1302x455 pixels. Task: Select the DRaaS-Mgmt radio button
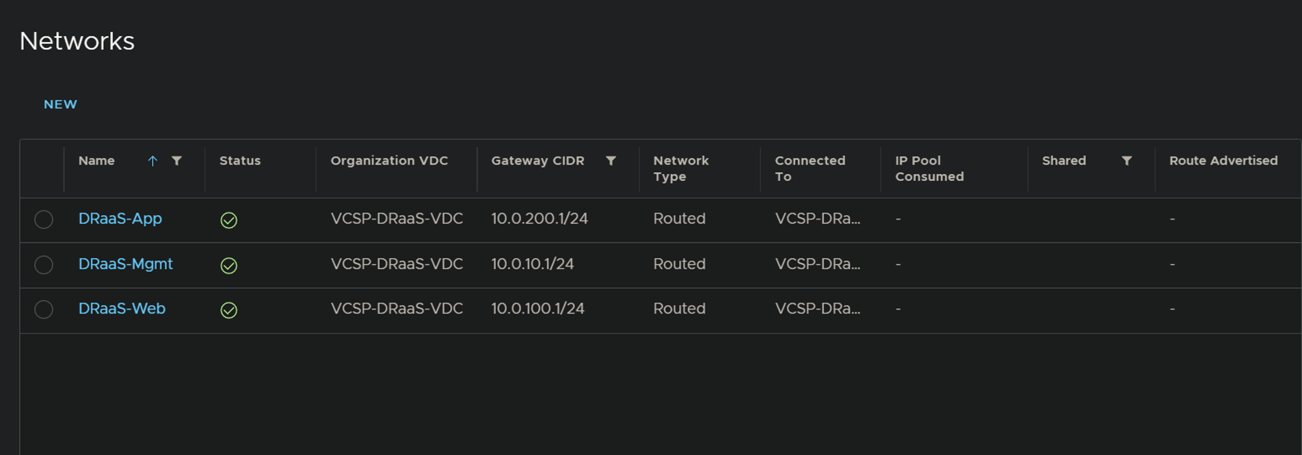tap(44, 264)
